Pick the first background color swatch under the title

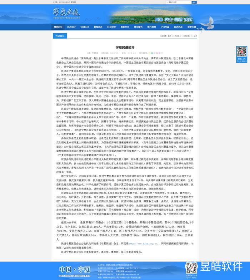pos(150,53)
